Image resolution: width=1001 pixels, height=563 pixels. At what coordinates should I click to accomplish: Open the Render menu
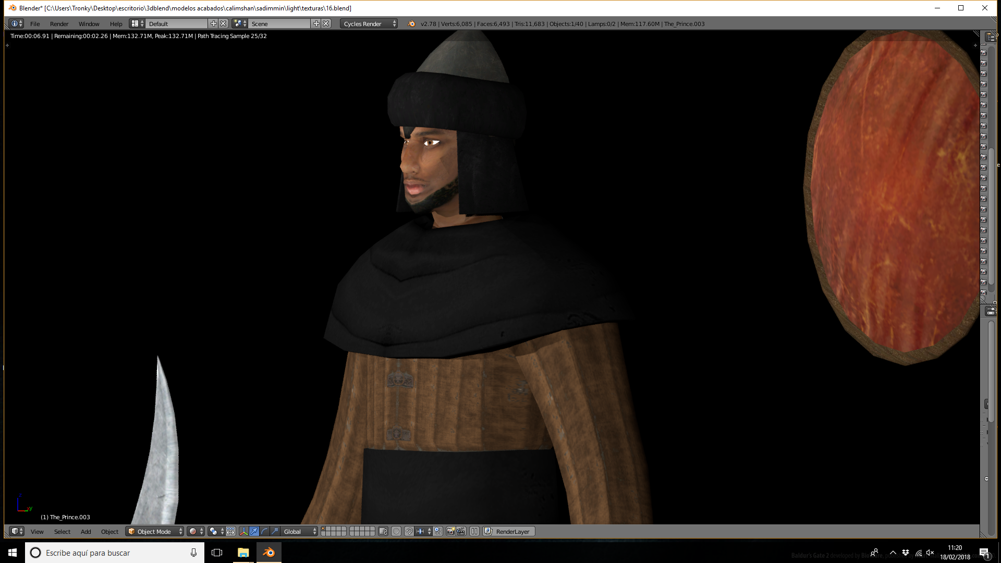[59, 23]
